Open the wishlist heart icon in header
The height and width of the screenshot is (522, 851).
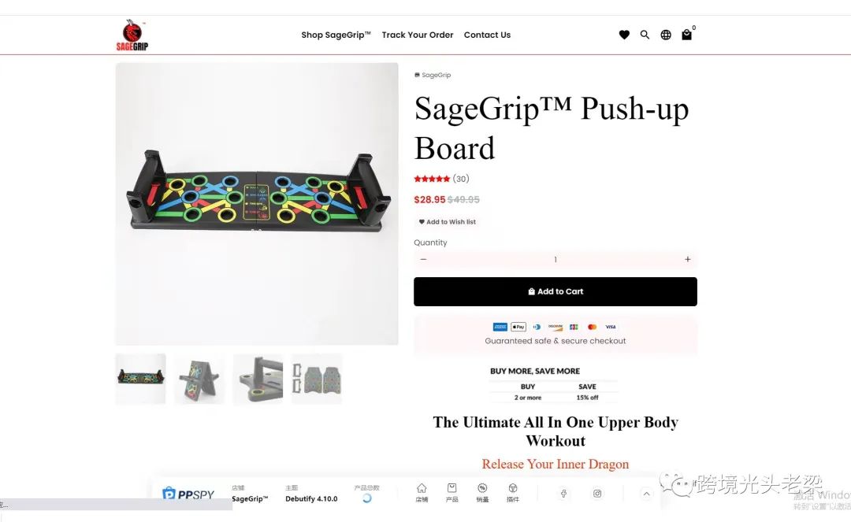point(624,35)
